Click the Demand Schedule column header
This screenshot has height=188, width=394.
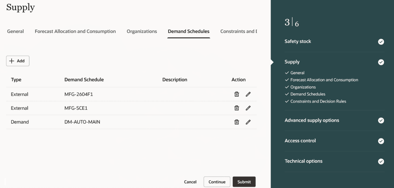pyautogui.click(x=84, y=80)
